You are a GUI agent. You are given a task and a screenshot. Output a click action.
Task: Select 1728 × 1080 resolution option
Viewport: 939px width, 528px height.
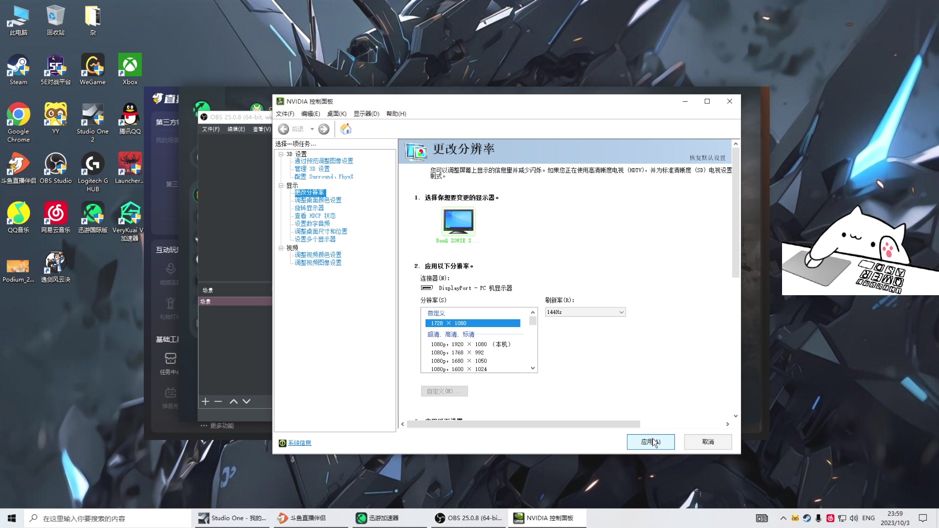(x=473, y=322)
